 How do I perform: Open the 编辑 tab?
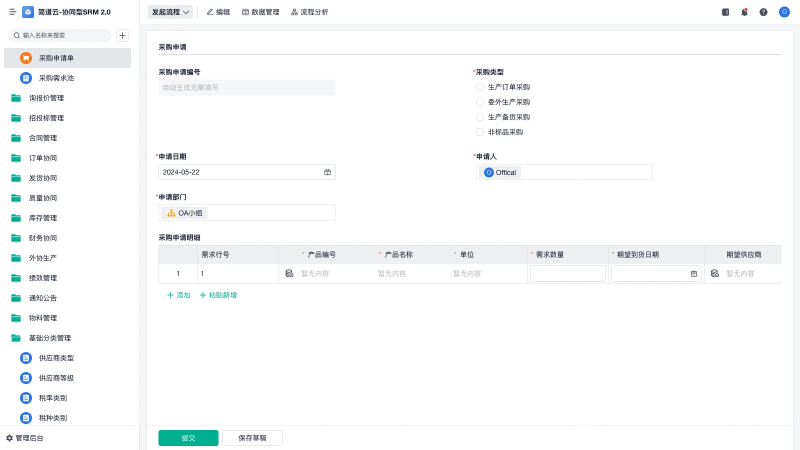[218, 12]
